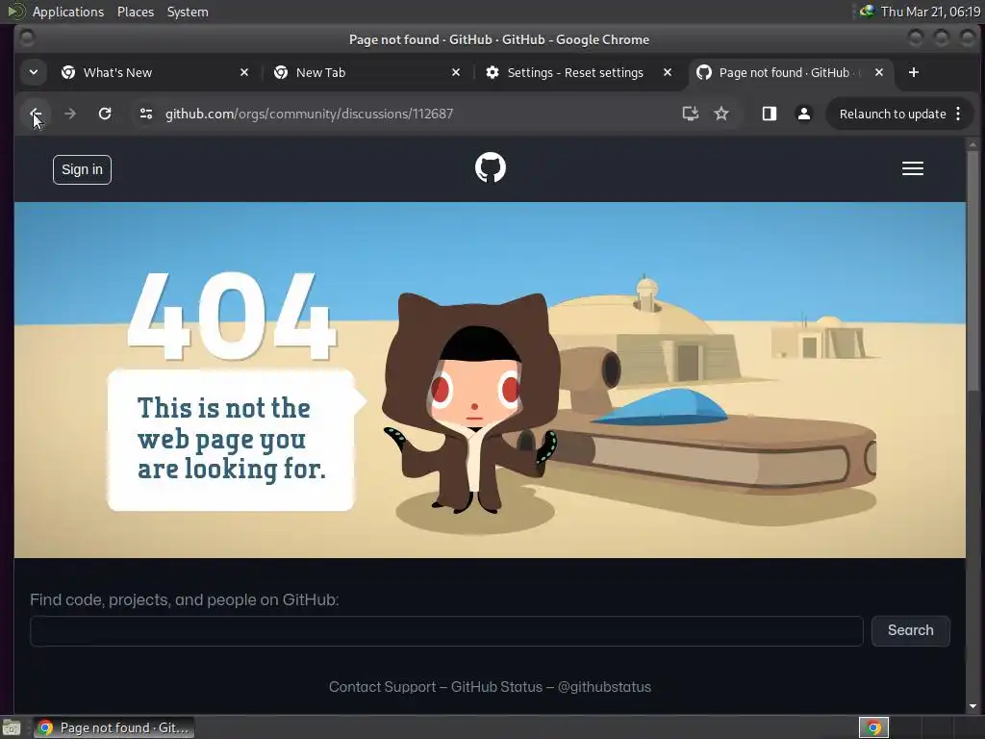Click the forward navigation arrow
This screenshot has height=739, width=985.
coord(69,114)
